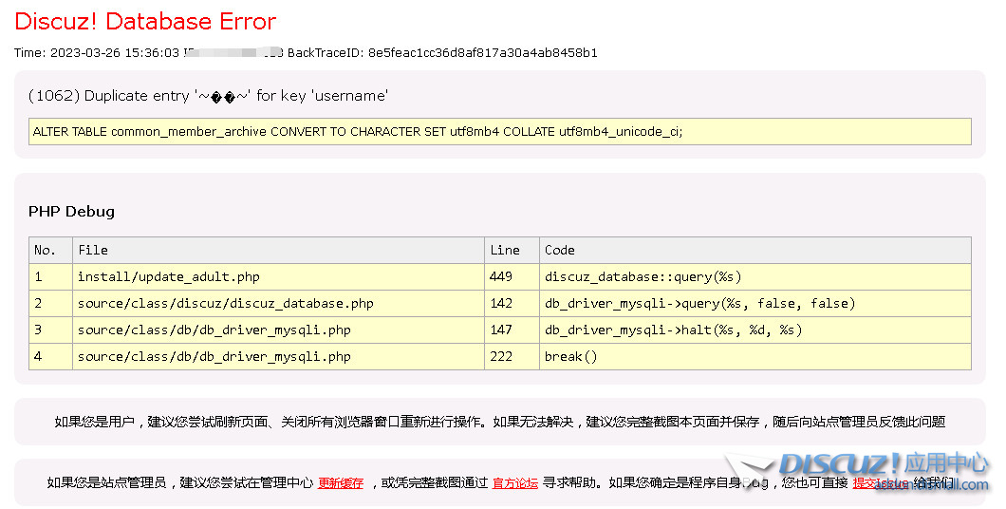This screenshot has width=1006, height=509.
Task: Click the Line column header
Action: pyautogui.click(x=505, y=251)
